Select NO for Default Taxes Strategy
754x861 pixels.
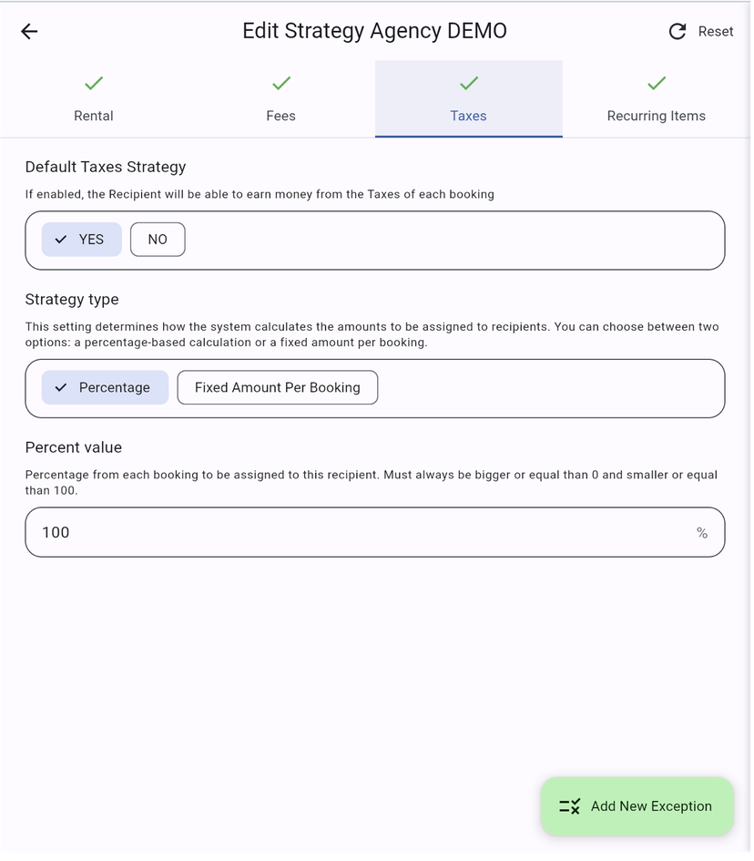158,240
